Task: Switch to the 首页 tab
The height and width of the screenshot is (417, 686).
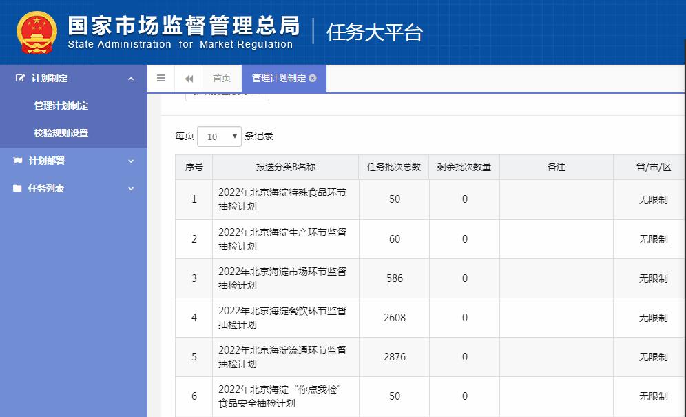Action: click(221, 78)
